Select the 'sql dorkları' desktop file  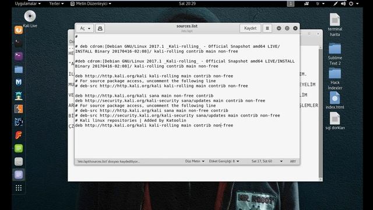coord(335,121)
